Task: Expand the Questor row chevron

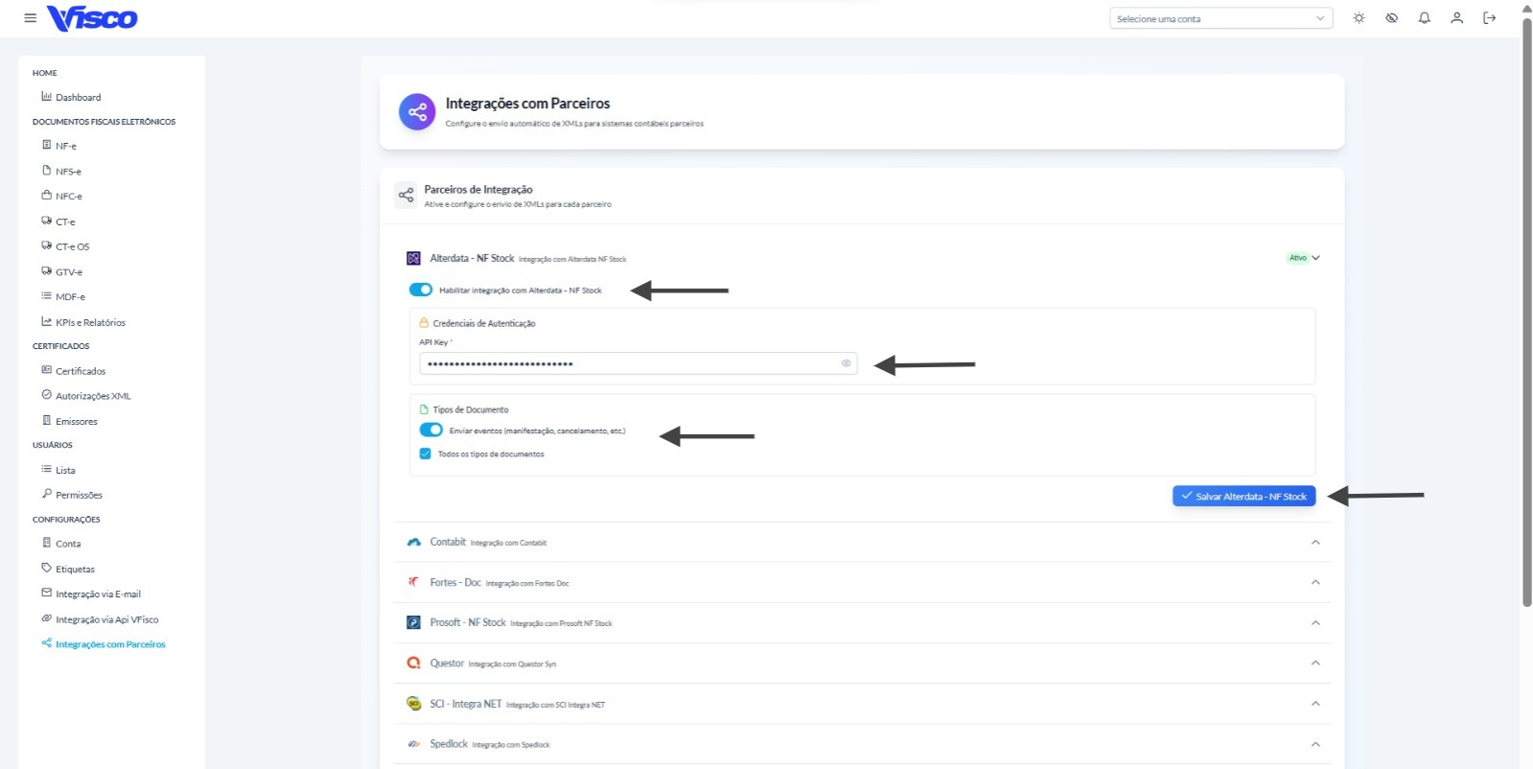Action: pyautogui.click(x=1315, y=663)
